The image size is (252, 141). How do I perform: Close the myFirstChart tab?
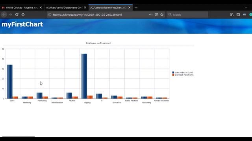tap(130, 7)
